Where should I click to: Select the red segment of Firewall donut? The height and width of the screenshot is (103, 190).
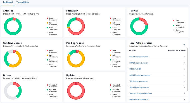(144, 21)
